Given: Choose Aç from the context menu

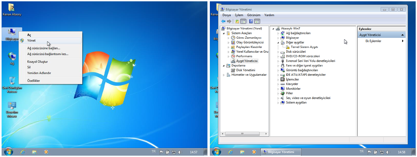Looking at the screenshot, I should [50, 35].
